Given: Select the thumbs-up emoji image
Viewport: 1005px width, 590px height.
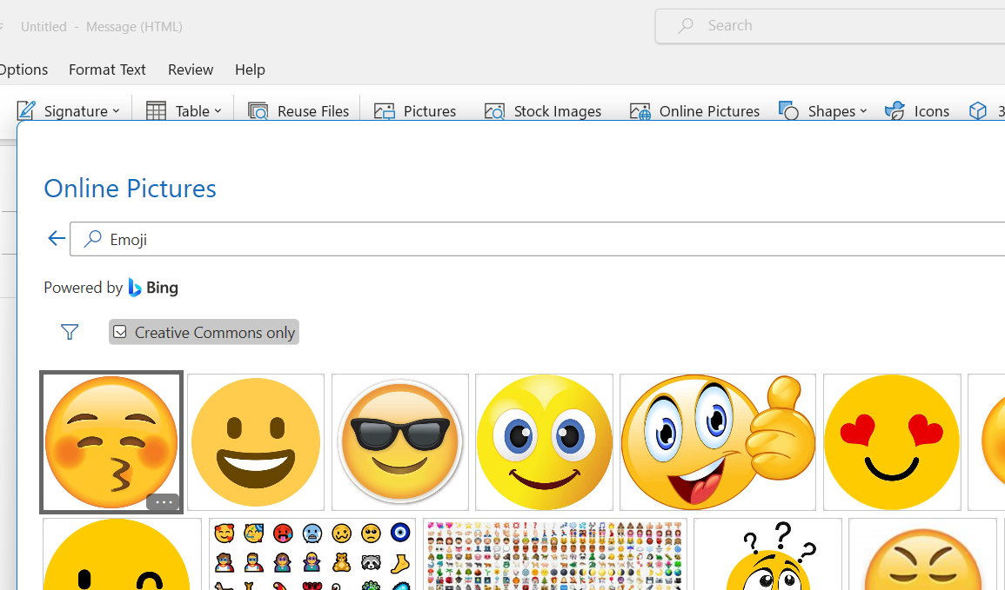Looking at the screenshot, I should (718, 442).
